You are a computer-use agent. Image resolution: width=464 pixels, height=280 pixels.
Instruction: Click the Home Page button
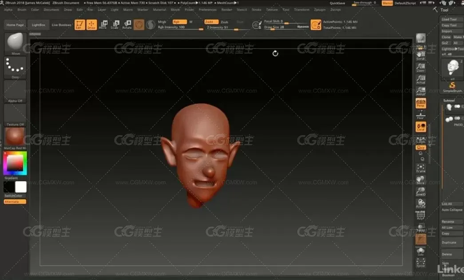[15, 25]
